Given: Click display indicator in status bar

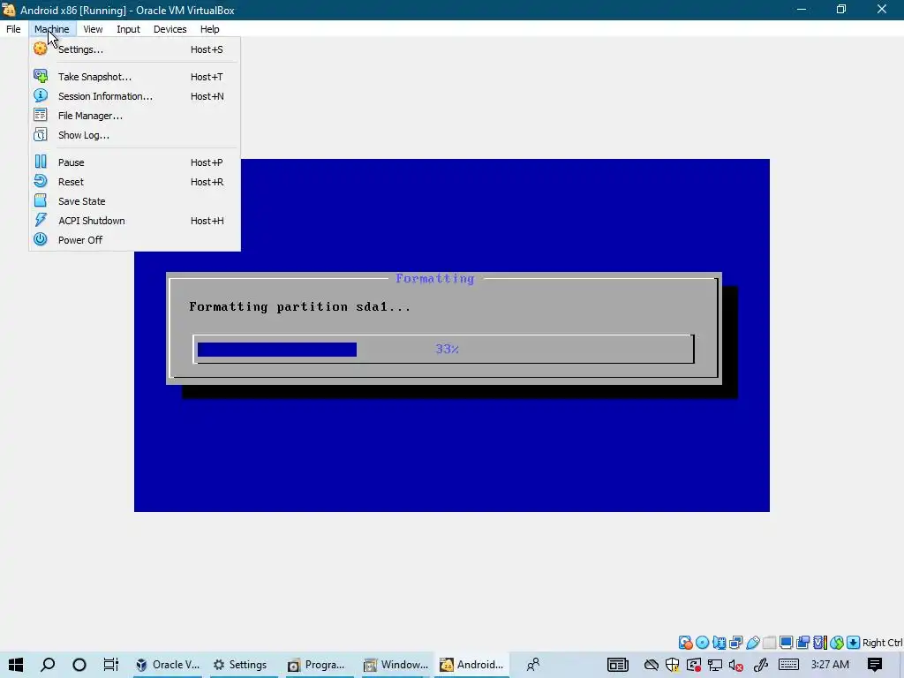Looking at the screenshot, I should [x=786, y=643].
